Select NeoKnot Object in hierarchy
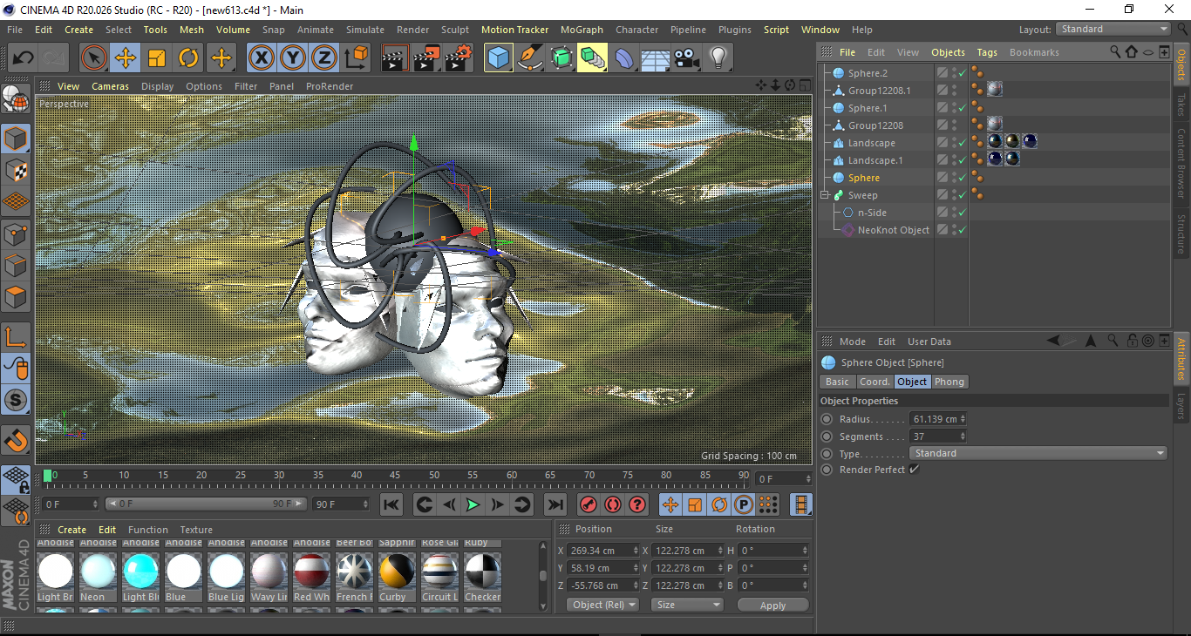The height and width of the screenshot is (636, 1191). tap(893, 230)
